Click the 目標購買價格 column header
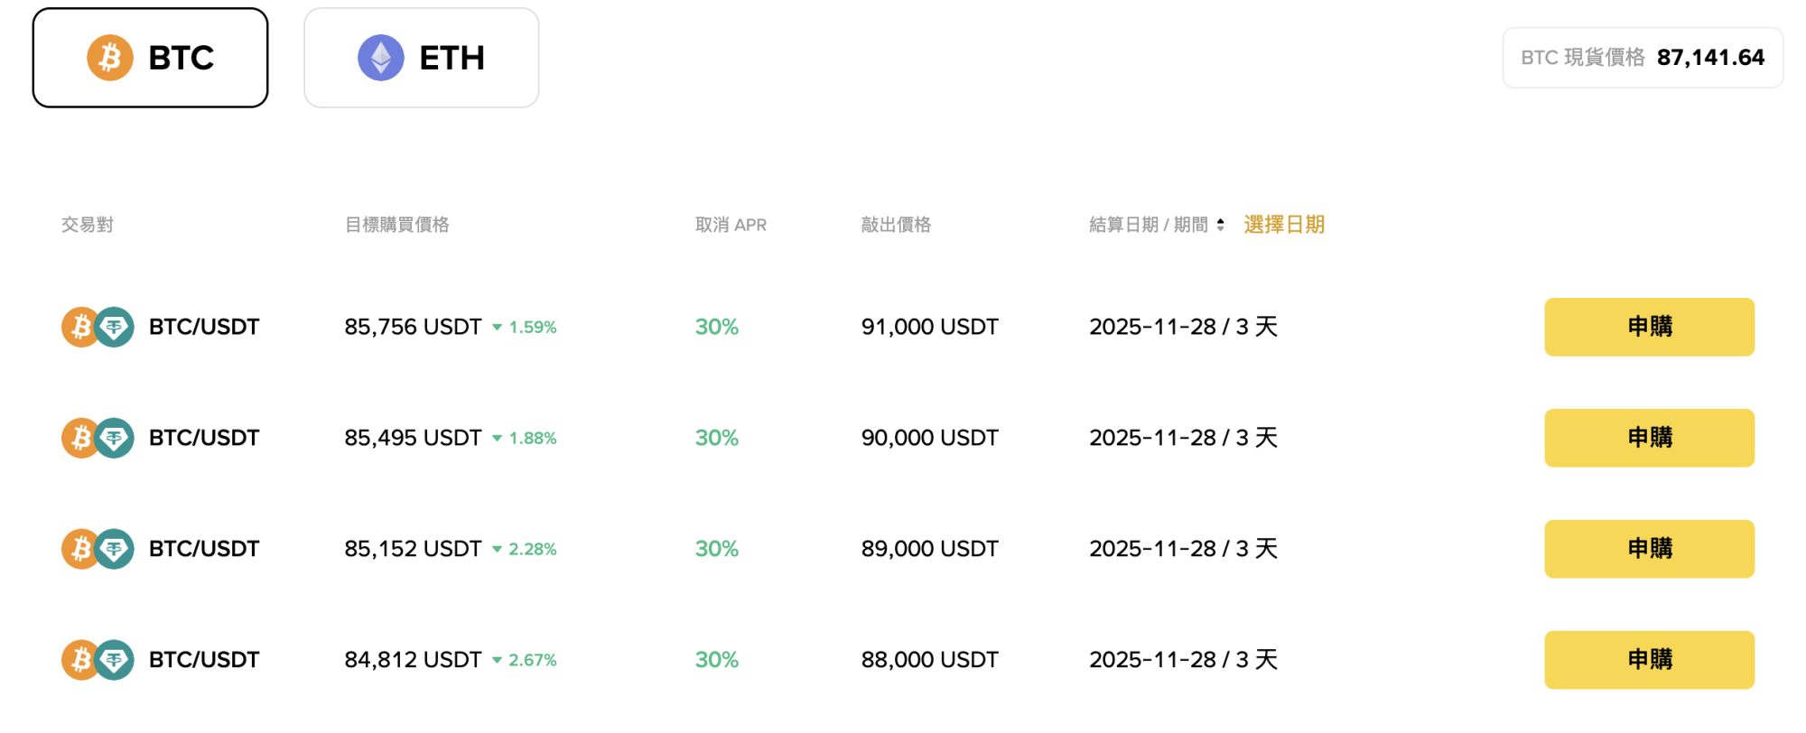Viewport: 1806px width, 733px height. pyautogui.click(x=397, y=225)
